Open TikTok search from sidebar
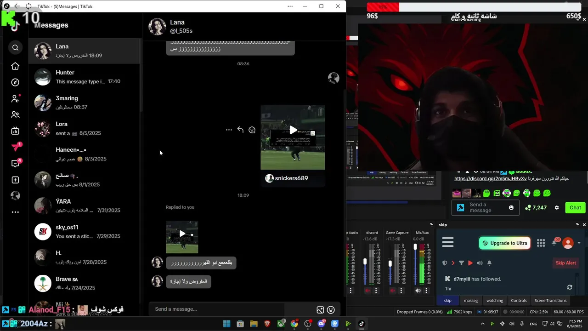 click(15, 47)
